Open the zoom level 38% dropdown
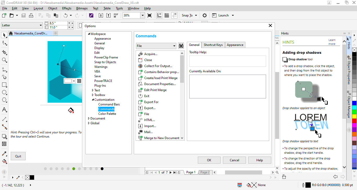The height and width of the screenshot is (190, 357). pyautogui.click(x=143, y=15)
